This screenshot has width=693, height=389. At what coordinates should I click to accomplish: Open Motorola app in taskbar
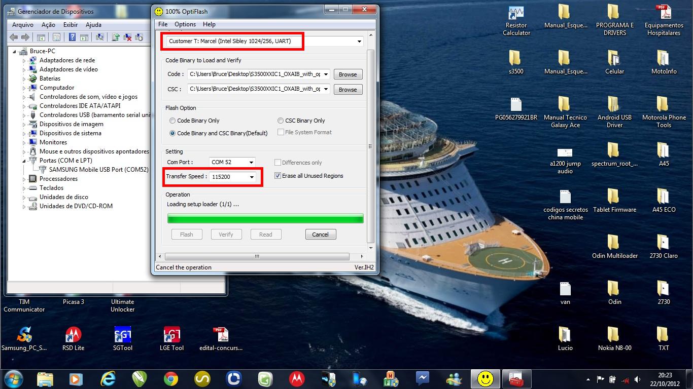pyautogui.click(x=297, y=378)
